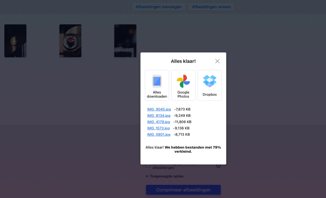Click Afbeeldingen toevoegen button
The height and width of the screenshot is (198, 326).
click(159, 7)
